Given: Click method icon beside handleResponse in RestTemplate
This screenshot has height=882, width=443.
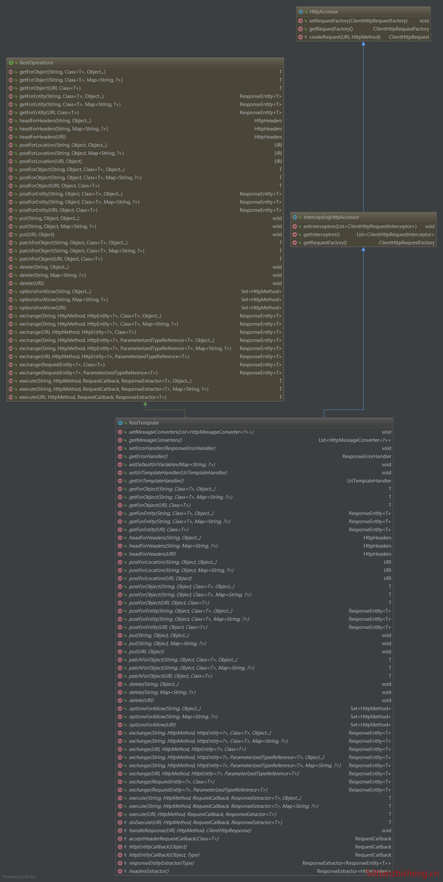Looking at the screenshot, I should pyautogui.click(x=120, y=830).
